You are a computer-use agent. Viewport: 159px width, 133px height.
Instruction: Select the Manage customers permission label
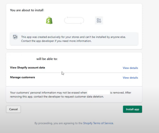[x=23, y=77]
